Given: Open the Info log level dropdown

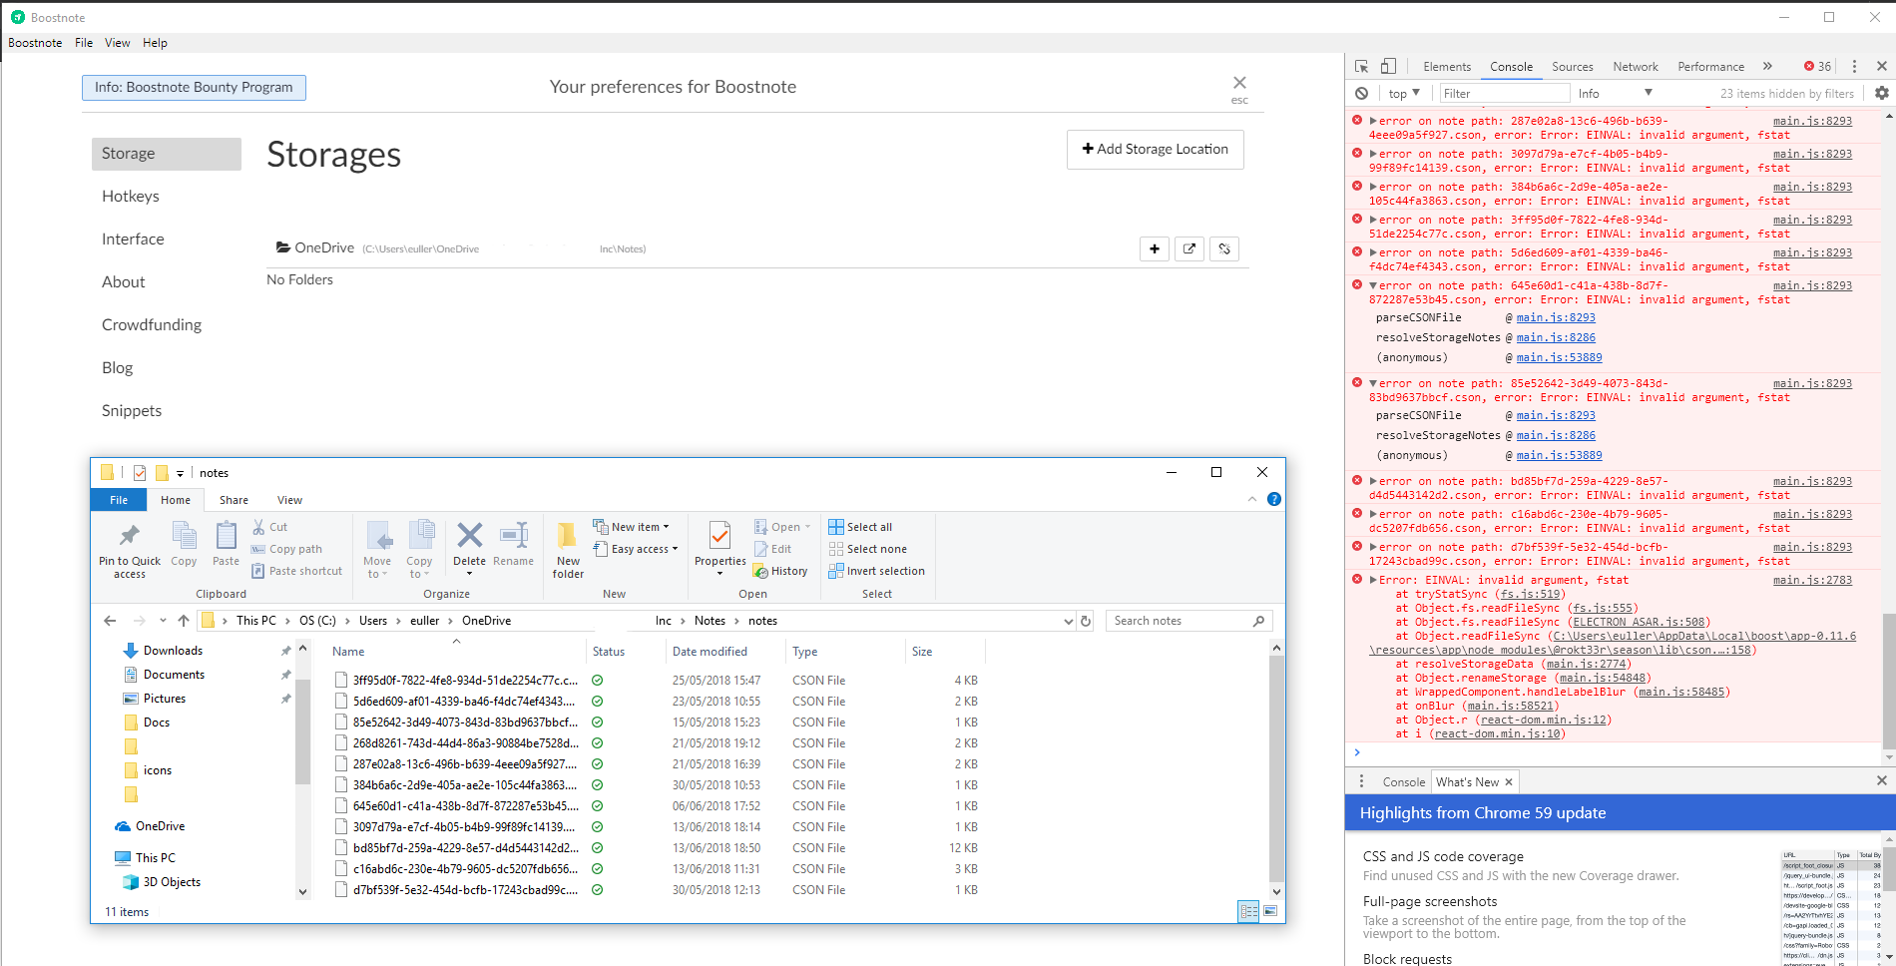Looking at the screenshot, I should pyautogui.click(x=1616, y=93).
